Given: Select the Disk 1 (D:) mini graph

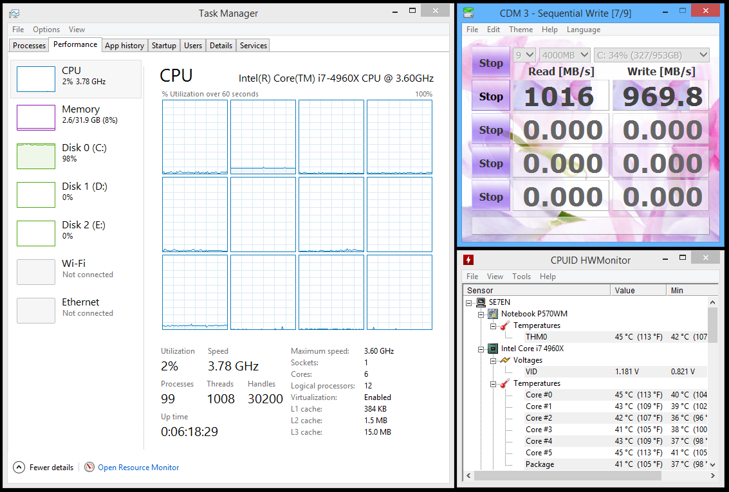Looking at the screenshot, I should (36, 194).
